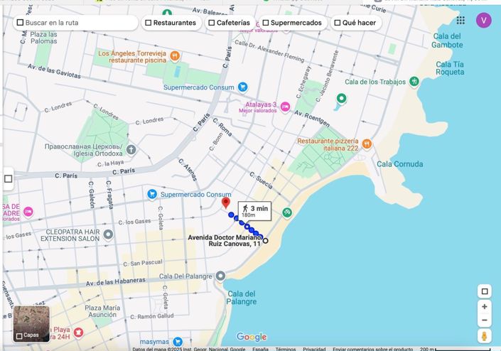Select the Qué hacer filter chip
501x351 pixels.
pos(357,23)
